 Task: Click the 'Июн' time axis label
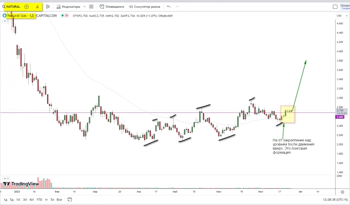[219, 192]
